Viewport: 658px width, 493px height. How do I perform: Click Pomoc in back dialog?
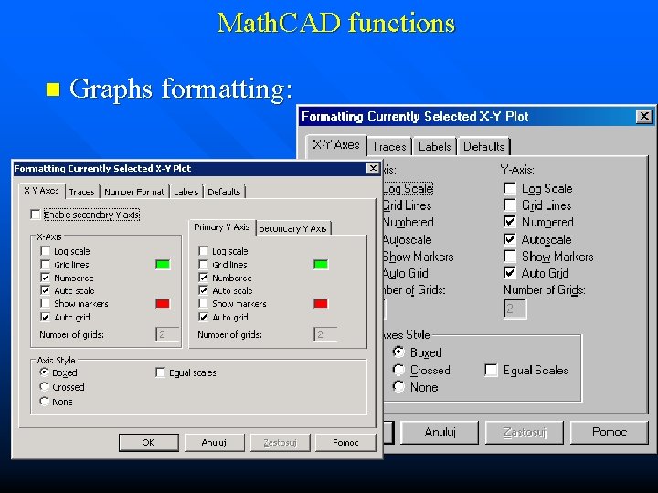610,432
